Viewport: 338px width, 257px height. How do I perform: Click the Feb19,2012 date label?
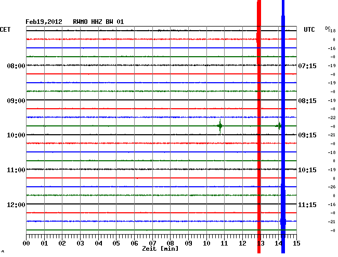[44, 22]
